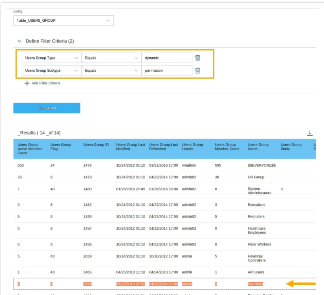324x295 pixels.
Task: Open the Equals operator dropdown for Group Type
Action: click(112, 58)
